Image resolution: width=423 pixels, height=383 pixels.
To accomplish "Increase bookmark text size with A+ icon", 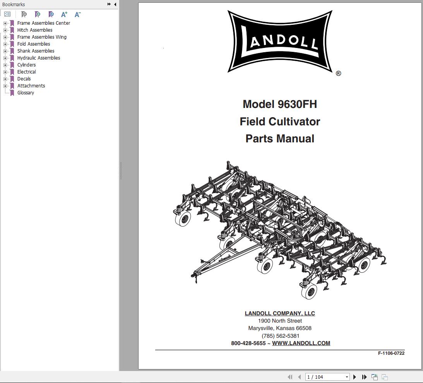I will (64, 14).
